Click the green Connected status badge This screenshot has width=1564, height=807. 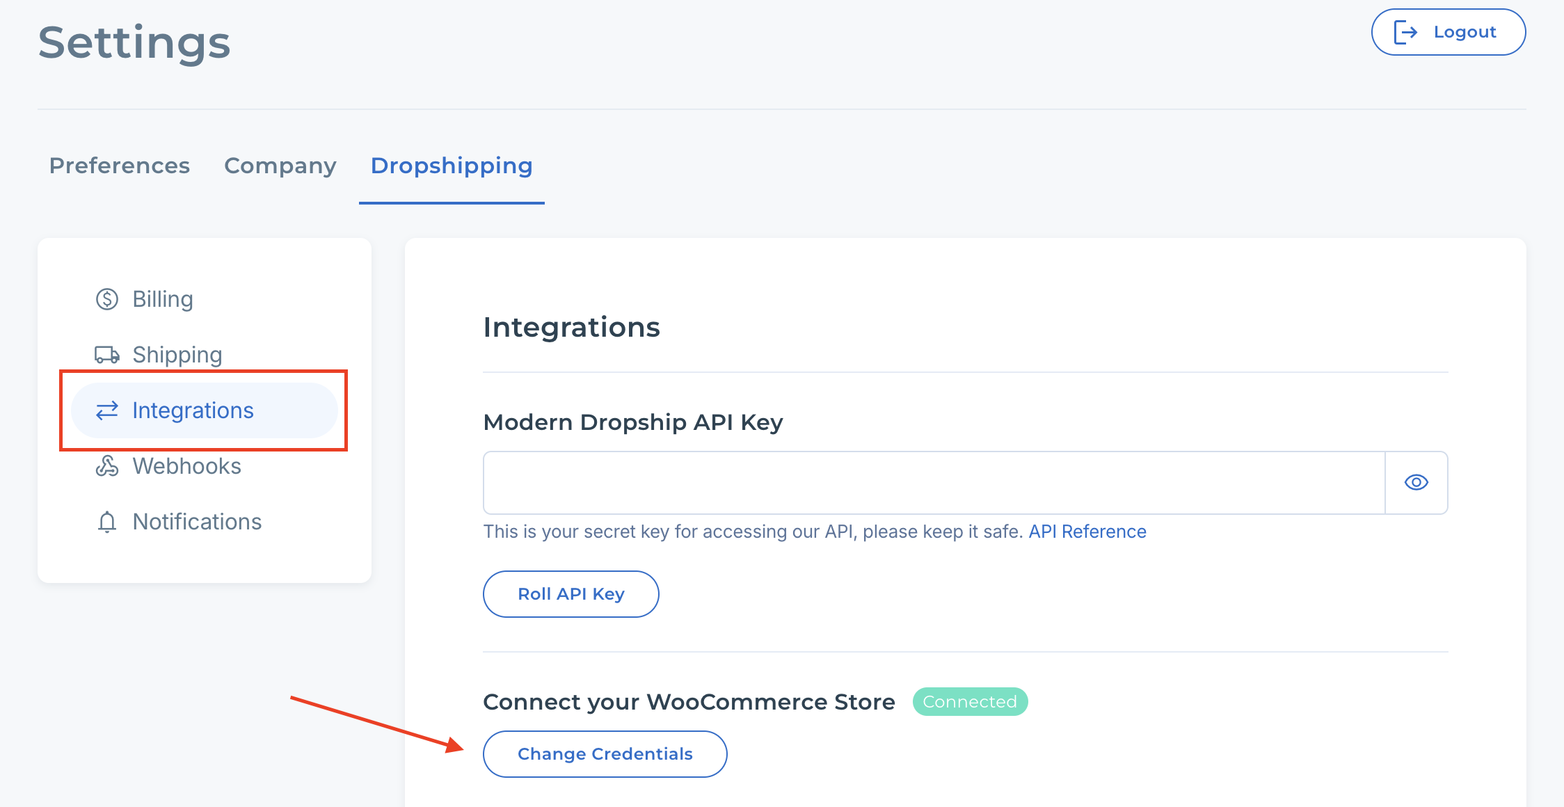click(970, 702)
